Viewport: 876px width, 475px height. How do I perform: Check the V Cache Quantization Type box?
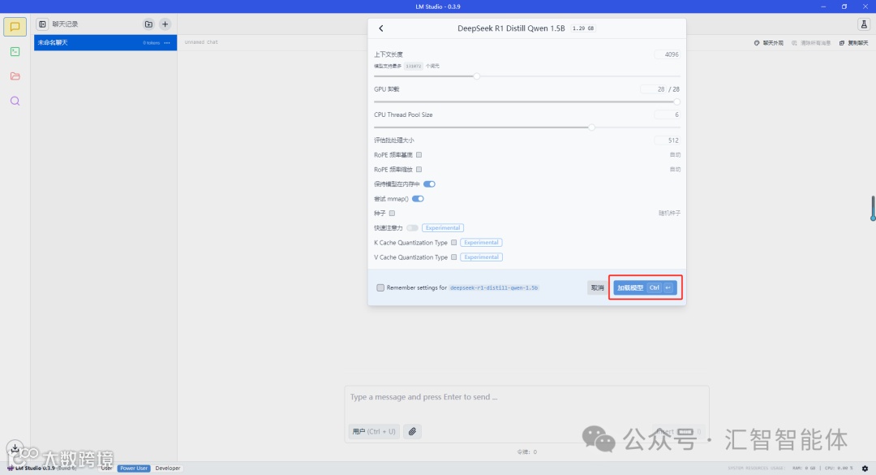(454, 257)
